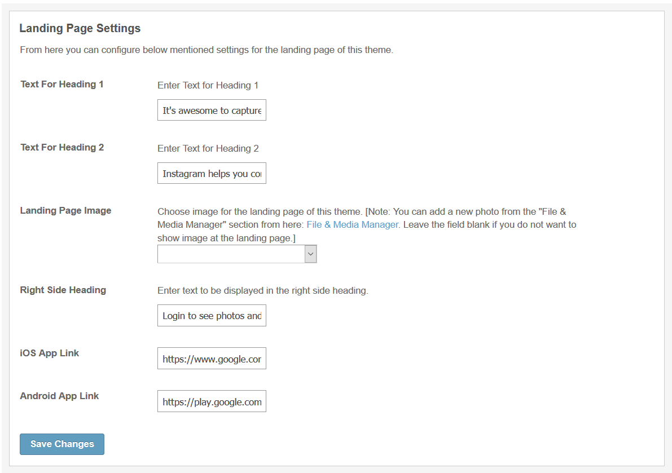Viewport: 672px width, 473px height.
Task: Click the 'Text For Heading 1' label
Action: [62, 84]
